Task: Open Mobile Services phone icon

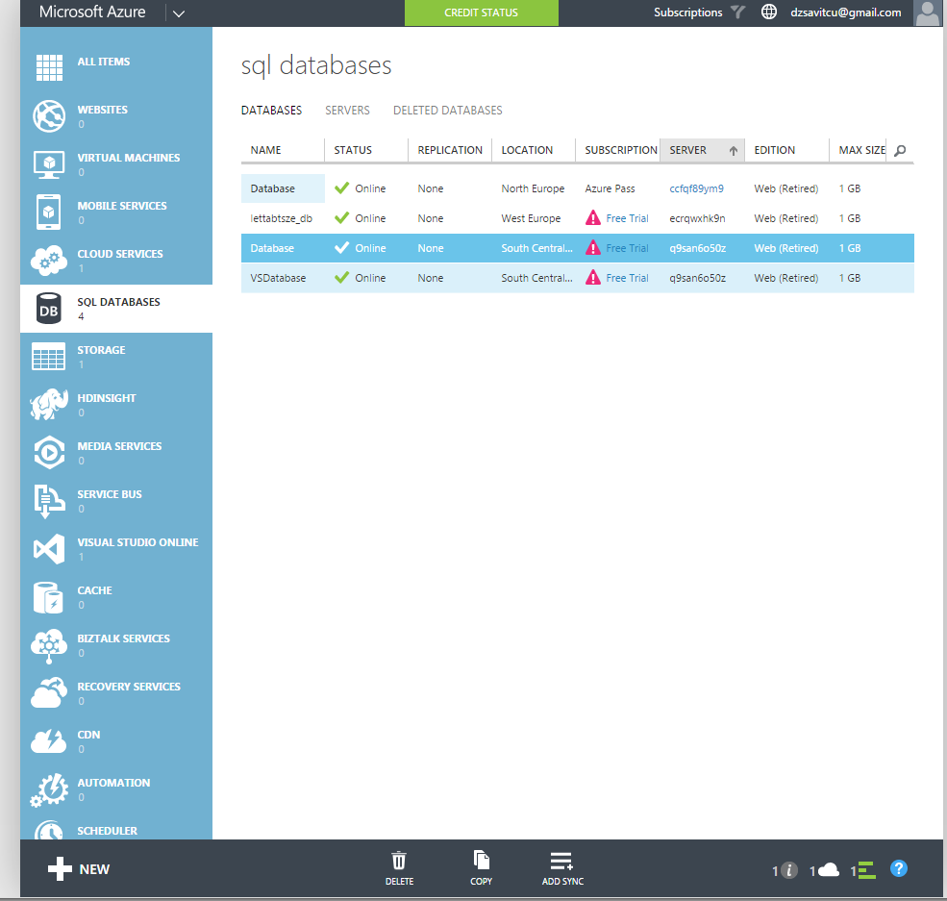Action: click(49, 212)
